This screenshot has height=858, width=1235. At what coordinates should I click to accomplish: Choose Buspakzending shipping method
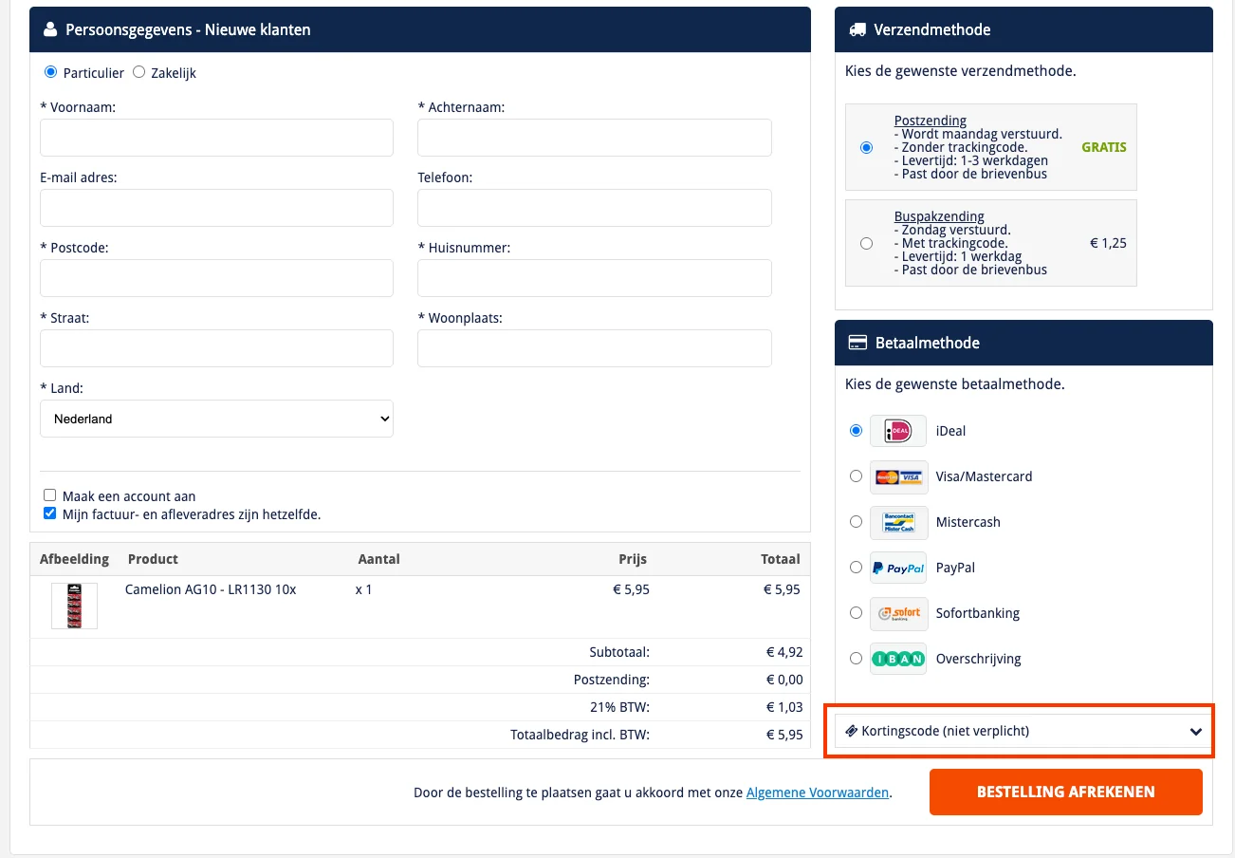coord(866,243)
